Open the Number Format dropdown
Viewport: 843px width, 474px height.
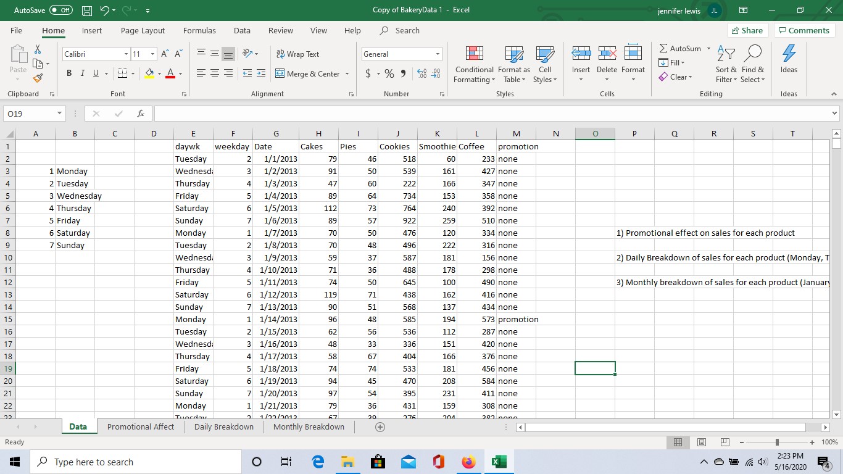[437, 54]
